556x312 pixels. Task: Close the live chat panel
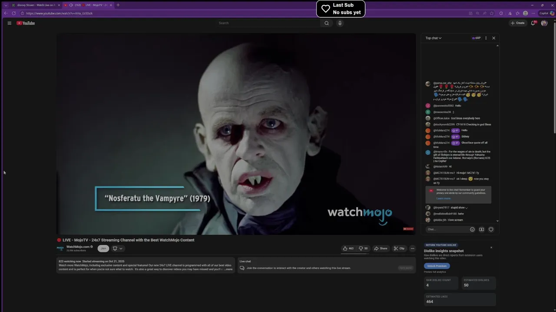pos(493,38)
